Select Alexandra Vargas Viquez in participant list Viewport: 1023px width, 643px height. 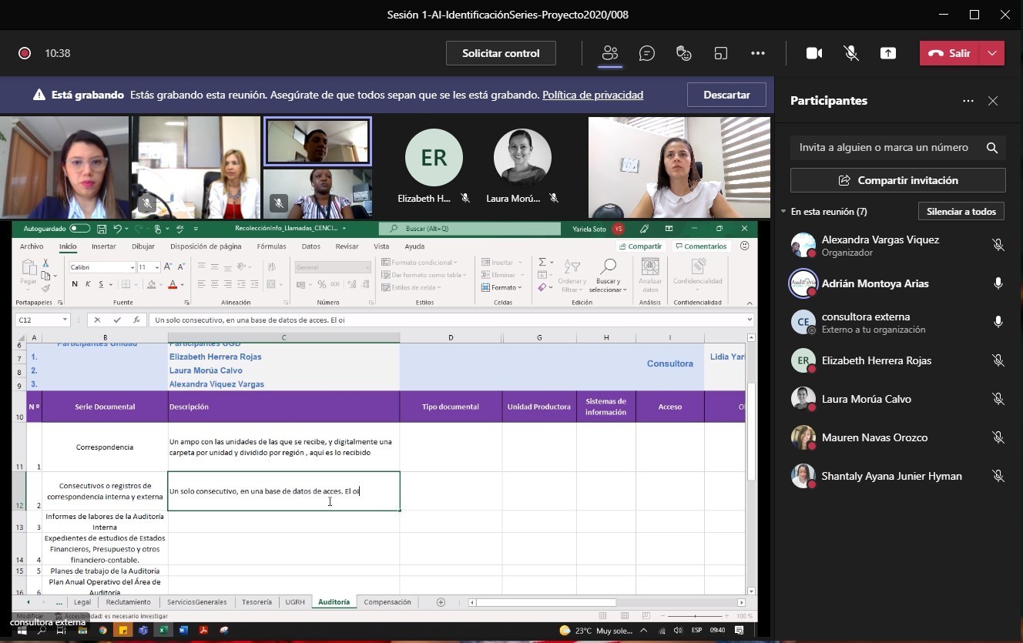click(880, 240)
